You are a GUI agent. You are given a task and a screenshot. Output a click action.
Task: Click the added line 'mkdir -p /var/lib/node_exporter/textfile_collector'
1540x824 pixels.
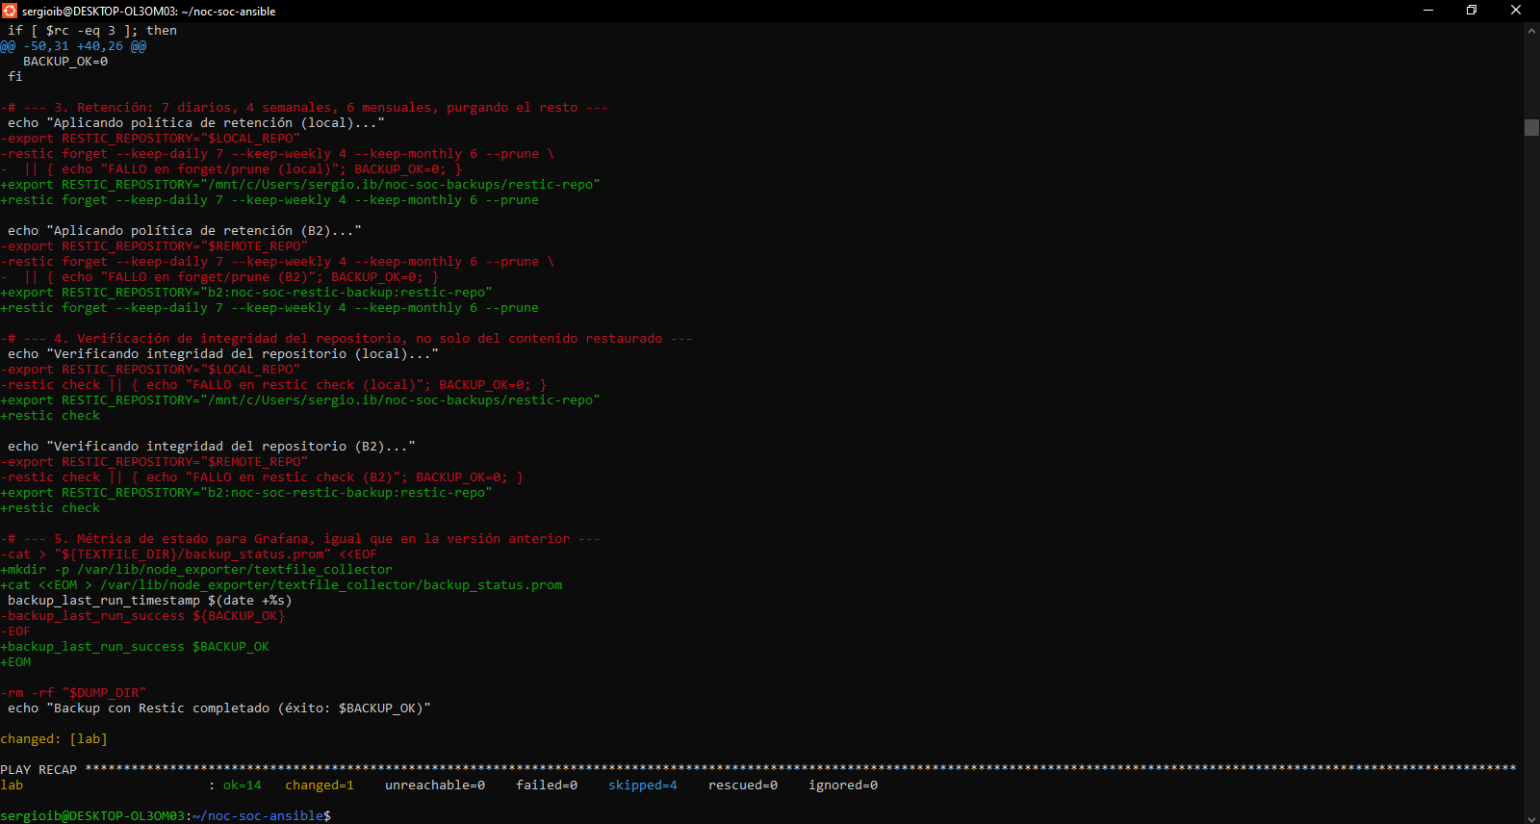[196, 570]
